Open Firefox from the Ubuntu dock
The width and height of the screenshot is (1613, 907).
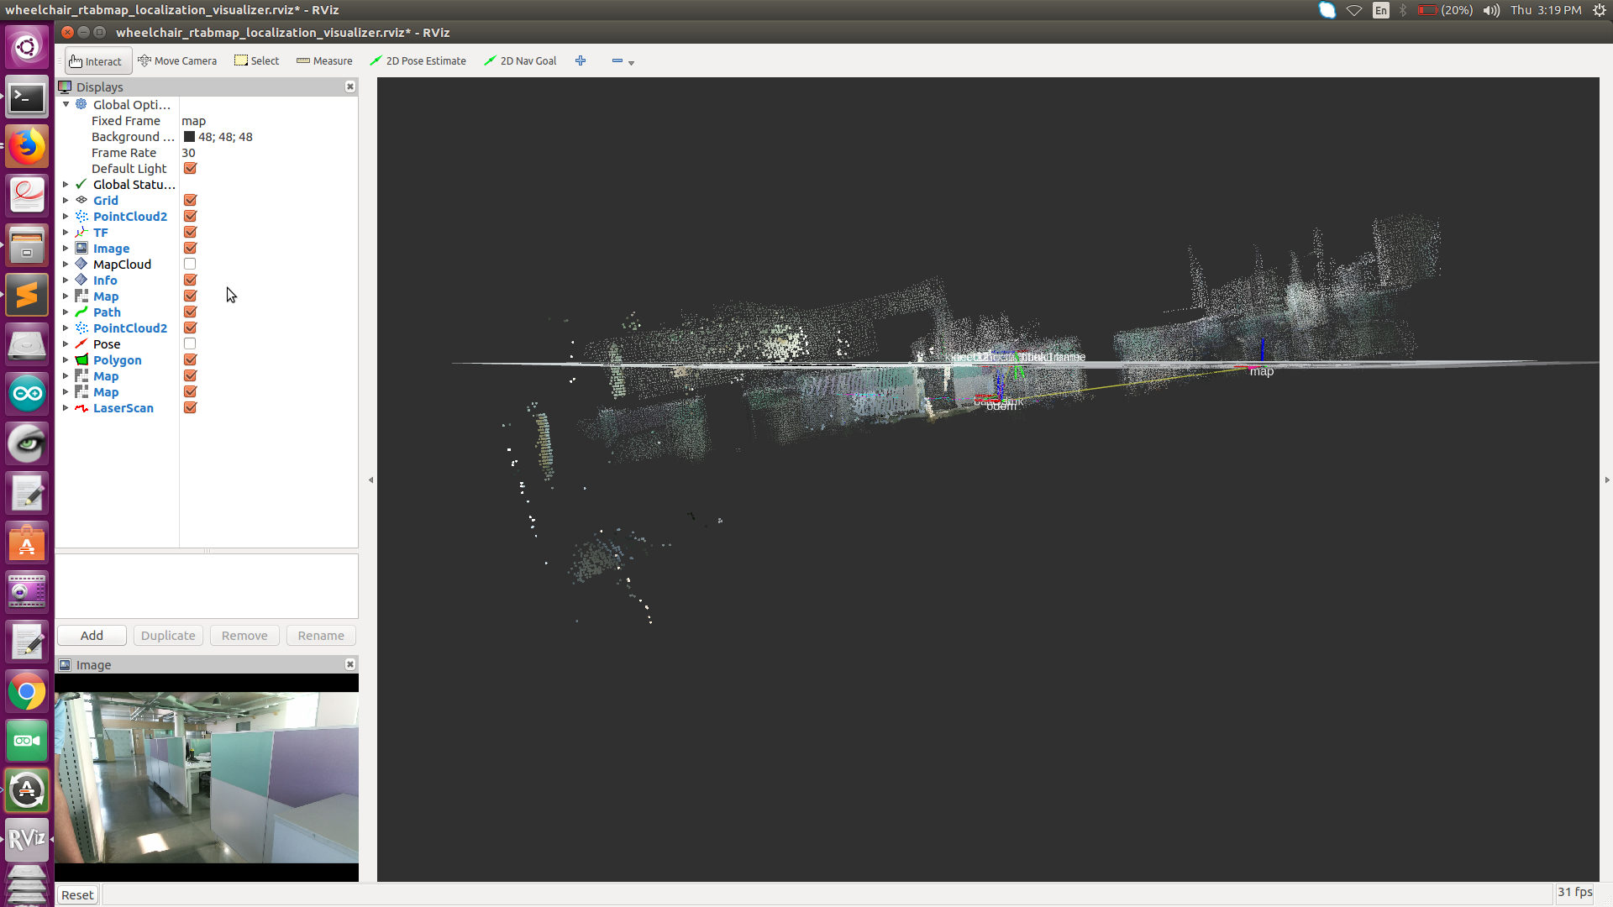tap(27, 147)
